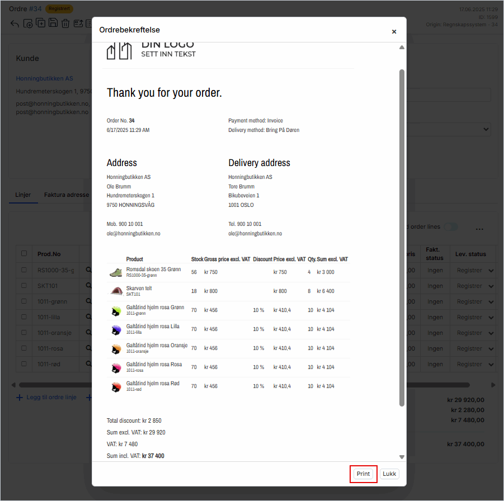The height and width of the screenshot is (501, 504).
Task: Click the back arrow icon in order toolbar
Action: pyautogui.click(x=15, y=23)
